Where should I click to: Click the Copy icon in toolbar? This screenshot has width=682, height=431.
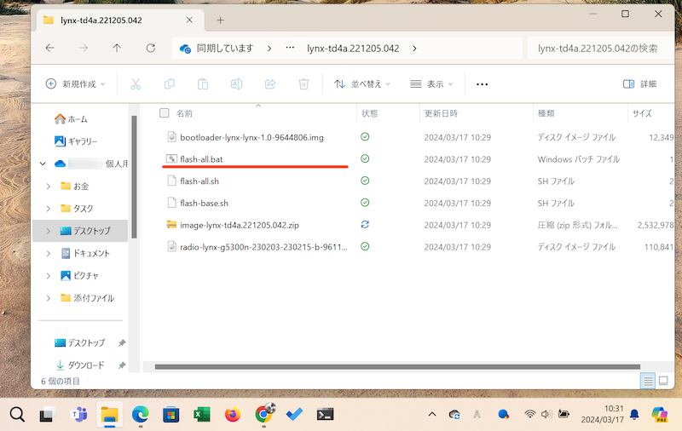coord(169,84)
